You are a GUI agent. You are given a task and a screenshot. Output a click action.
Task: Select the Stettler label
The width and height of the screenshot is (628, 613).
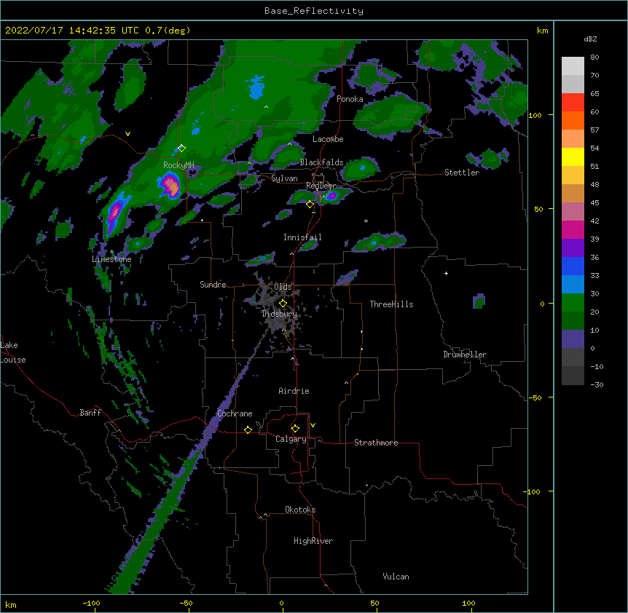pos(462,173)
